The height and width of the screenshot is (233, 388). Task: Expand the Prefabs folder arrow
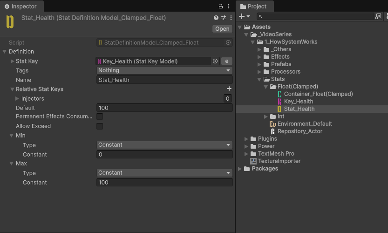point(259,64)
